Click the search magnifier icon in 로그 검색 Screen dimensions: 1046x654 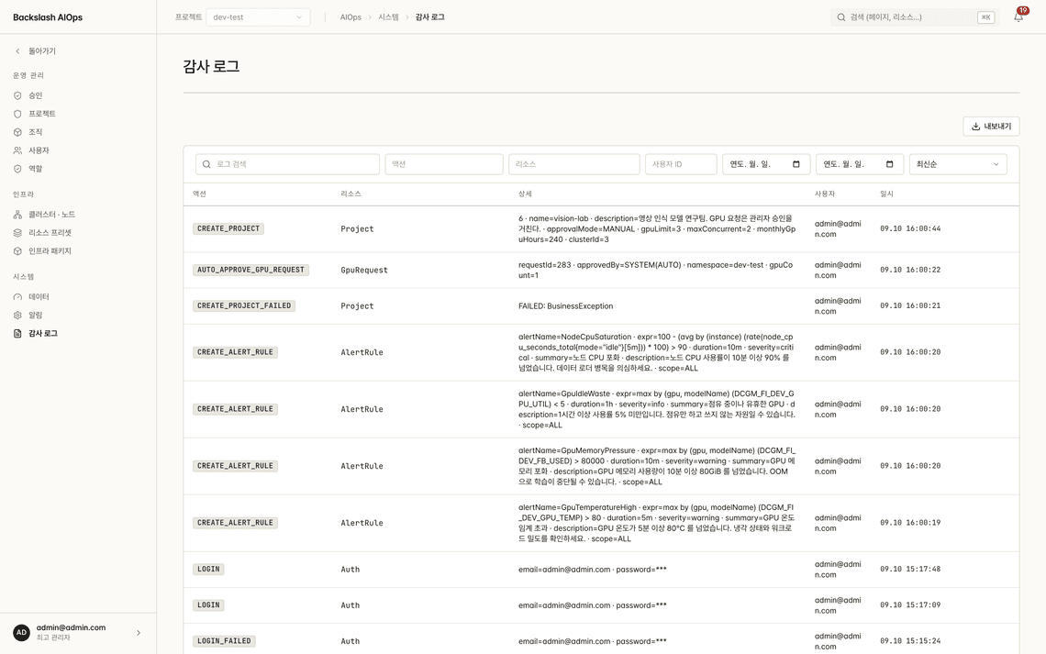(x=206, y=164)
